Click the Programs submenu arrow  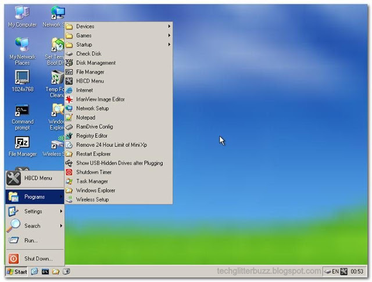coord(61,196)
